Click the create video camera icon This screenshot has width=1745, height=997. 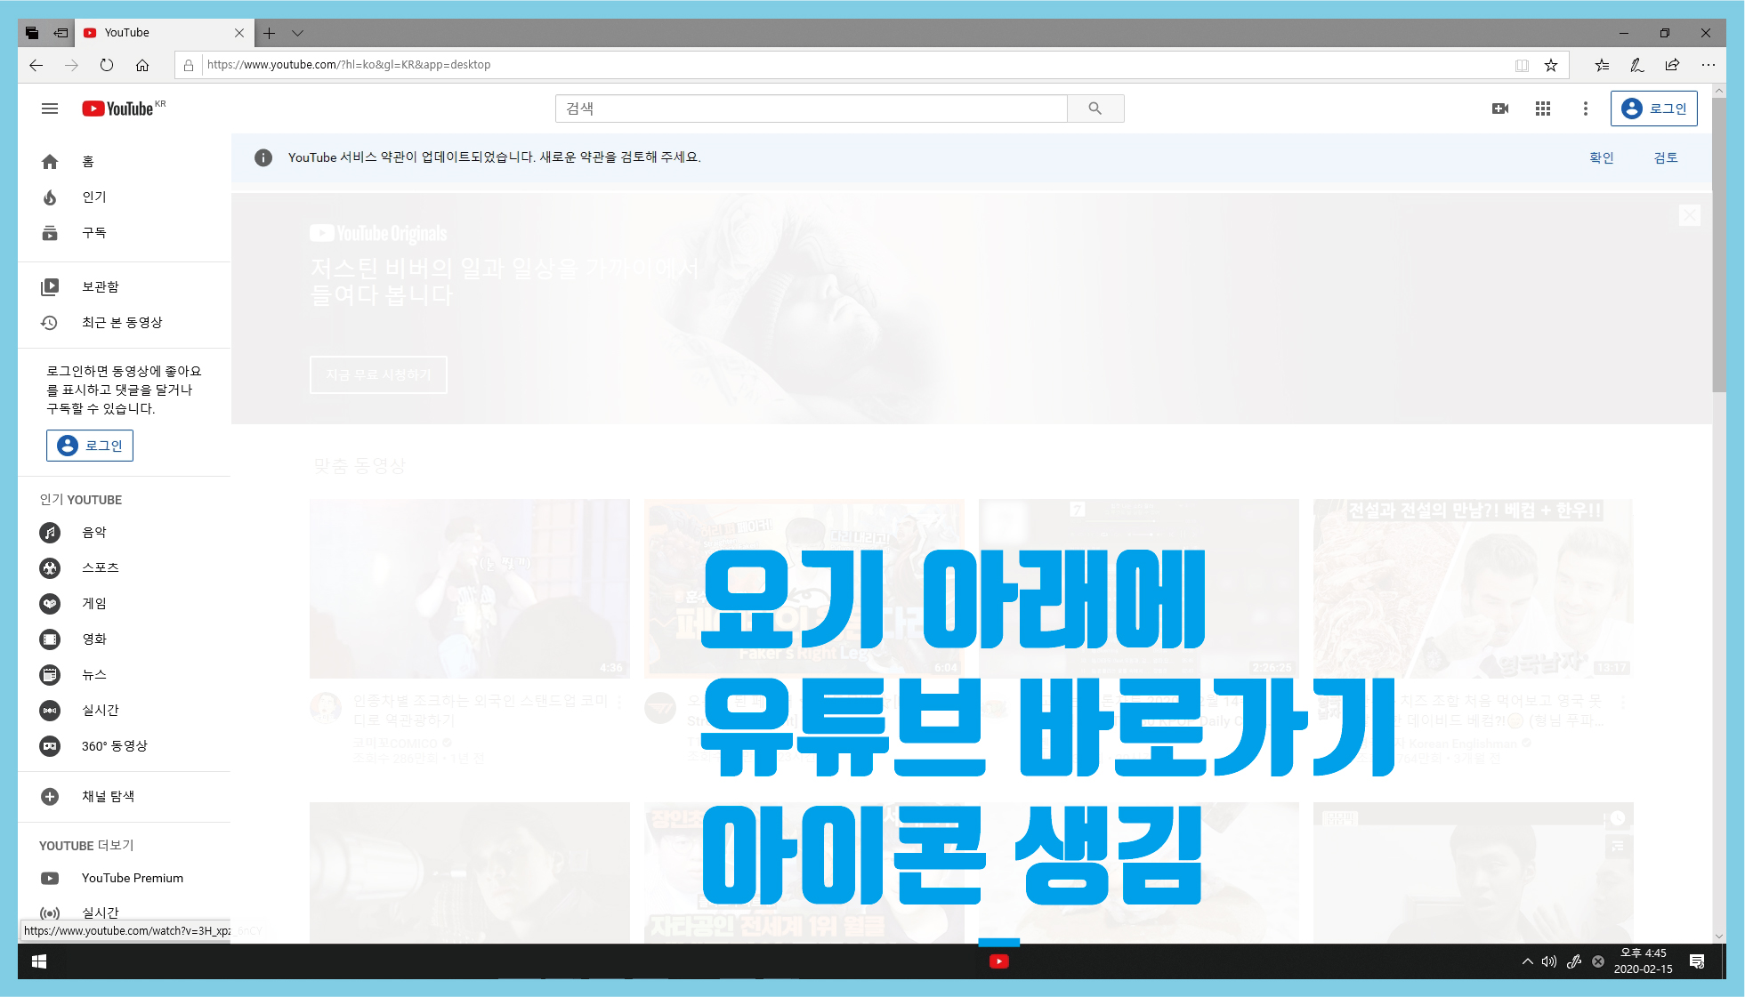(1500, 109)
